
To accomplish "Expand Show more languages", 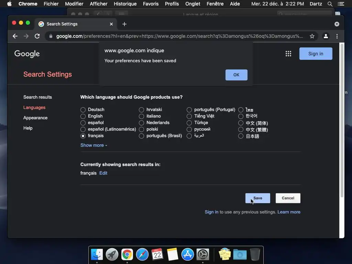I will [93, 145].
